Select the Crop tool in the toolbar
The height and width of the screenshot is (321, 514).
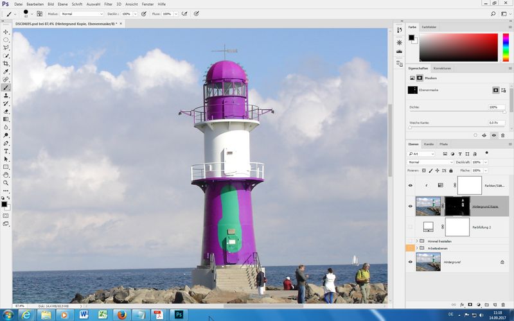(6, 64)
